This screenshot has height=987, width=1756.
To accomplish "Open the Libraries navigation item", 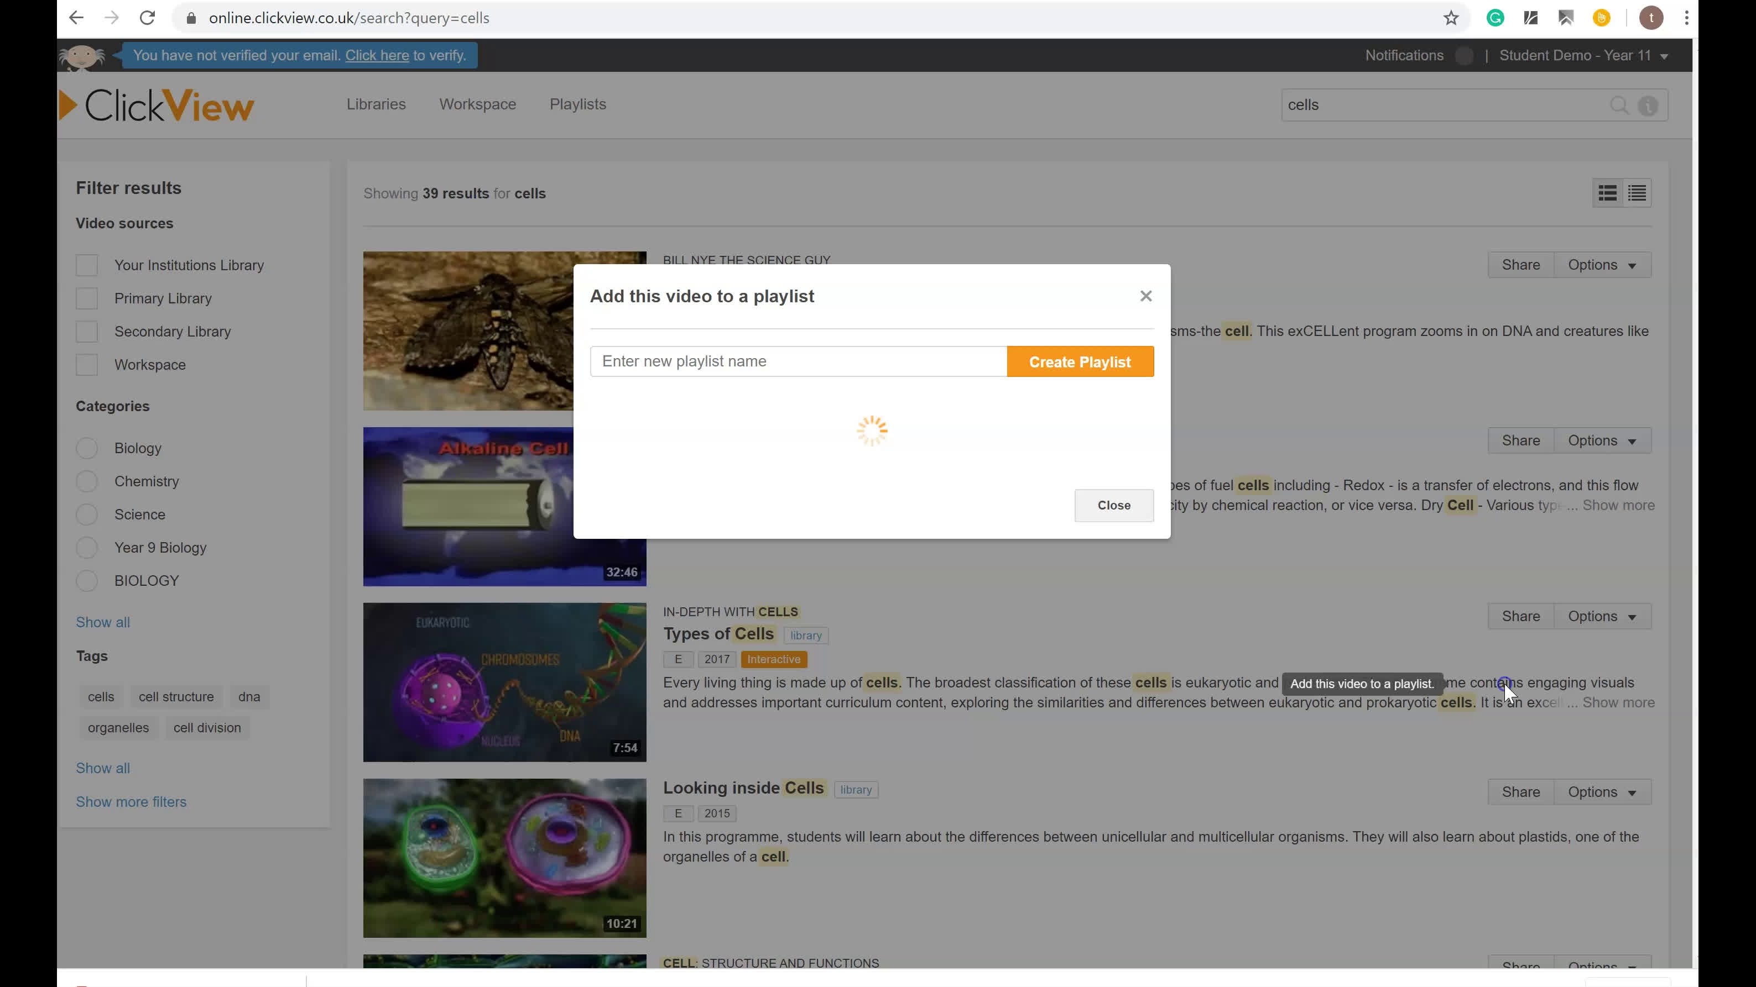I will 376,104.
